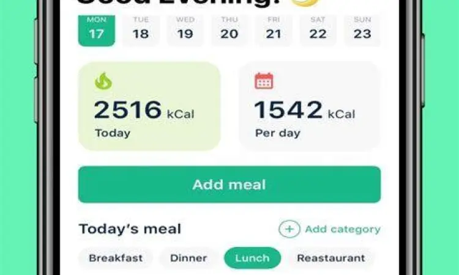Select the Lunch category chip
Viewport: 459px width, 275px height.
pyautogui.click(x=252, y=258)
